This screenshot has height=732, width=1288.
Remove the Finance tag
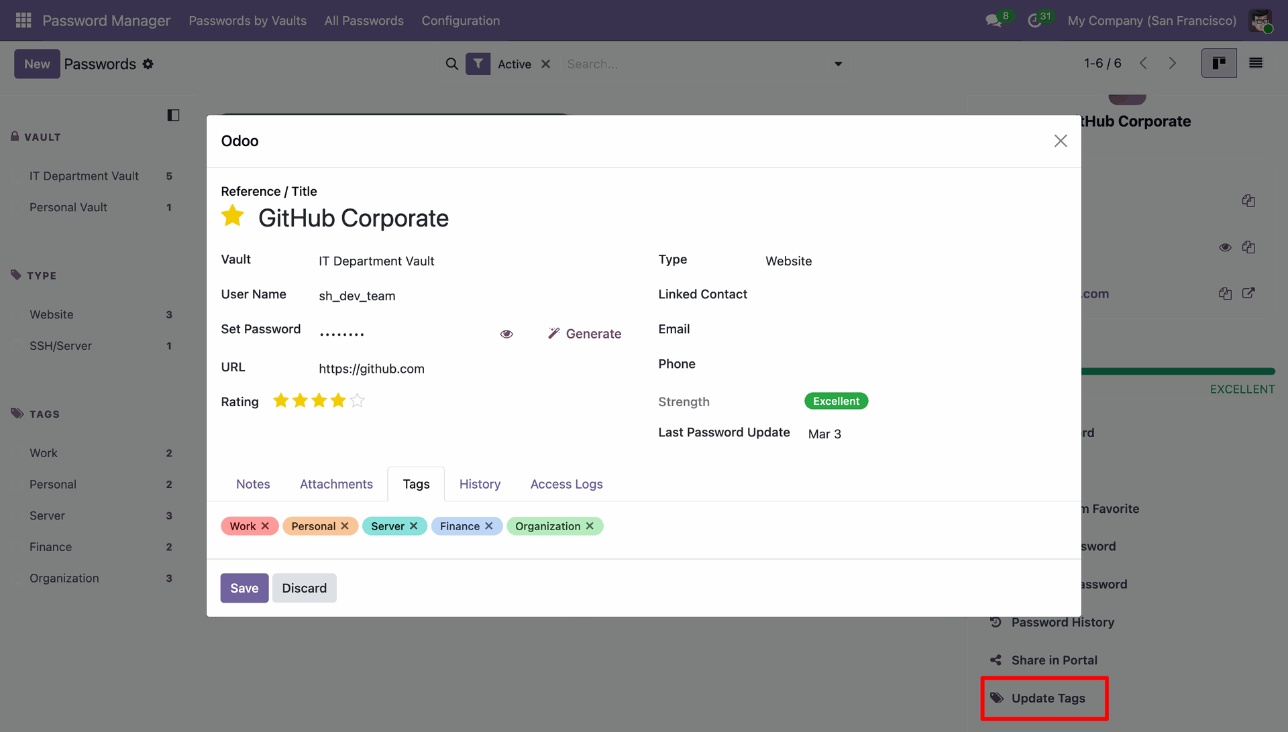(x=489, y=526)
